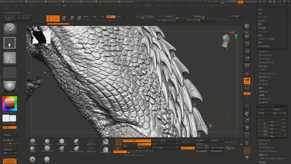Select the Move Topological brush
This screenshot has width=291, height=164.
[76, 149]
